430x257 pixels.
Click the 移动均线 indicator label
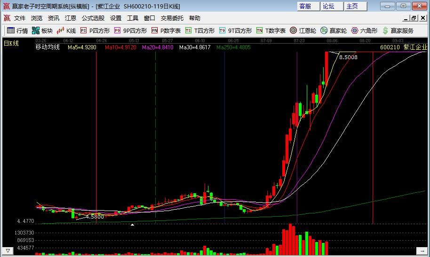(x=48, y=47)
